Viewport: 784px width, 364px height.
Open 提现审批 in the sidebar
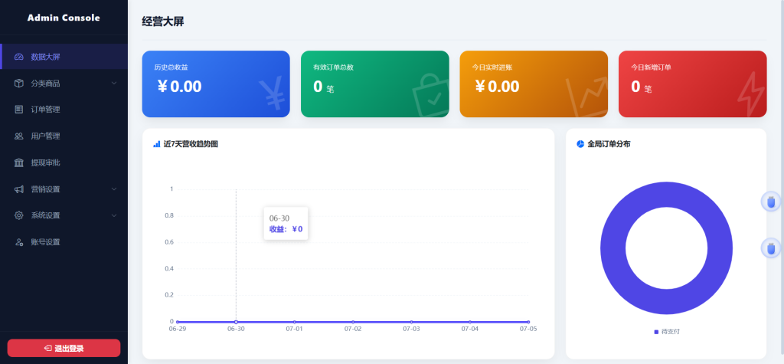point(64,162)
